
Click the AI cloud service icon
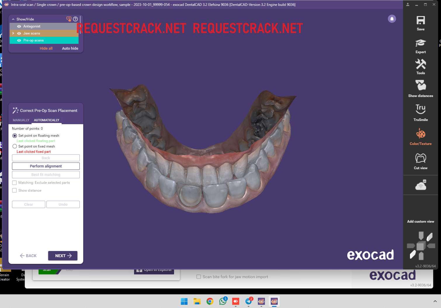coord(421,185)
